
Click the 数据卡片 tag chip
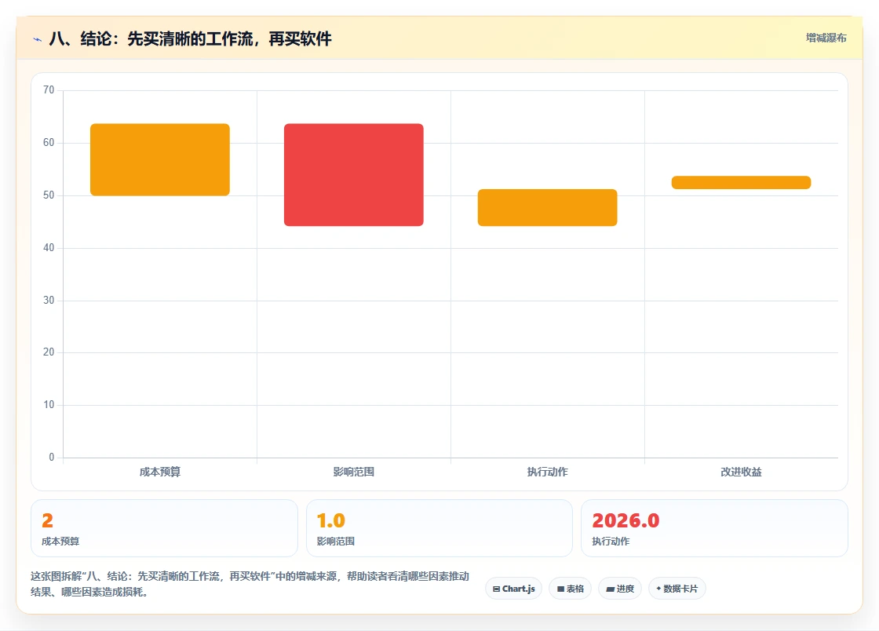pos(677,589)
